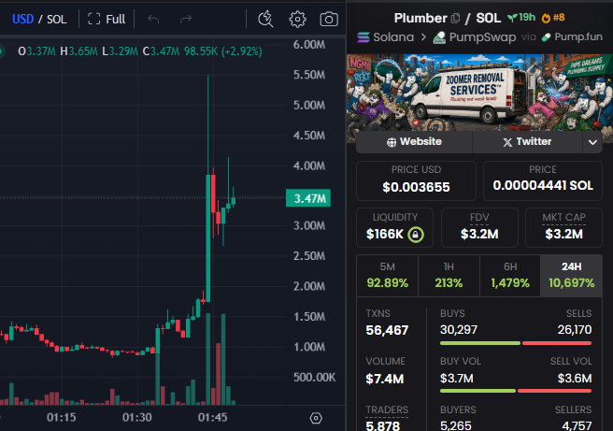Click the TXNS value 56,467
This screenshot has height=431, width=613.
coord(387,330)
